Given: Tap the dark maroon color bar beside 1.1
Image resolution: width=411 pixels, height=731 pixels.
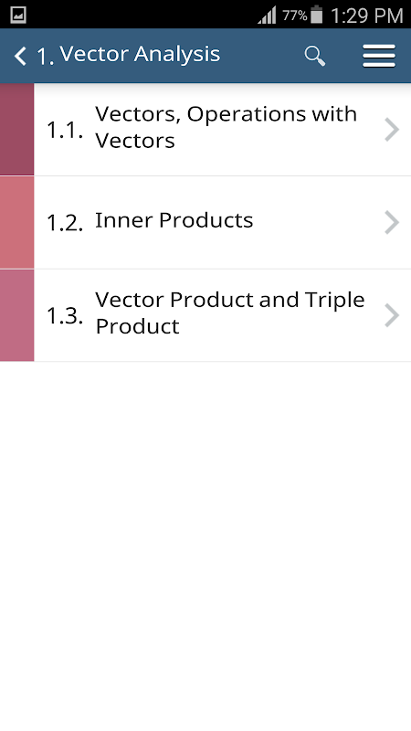Looking at the screenshot, I should click(16, 130).
